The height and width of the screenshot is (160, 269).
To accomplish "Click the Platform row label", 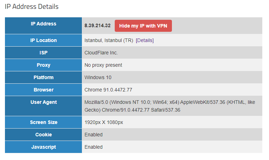I will pyautogui.click(x=43, y=77).
